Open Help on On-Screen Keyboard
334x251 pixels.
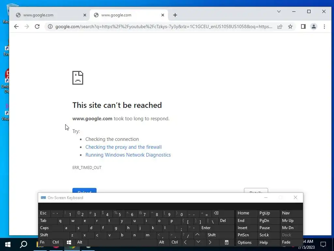pos(269,243)
